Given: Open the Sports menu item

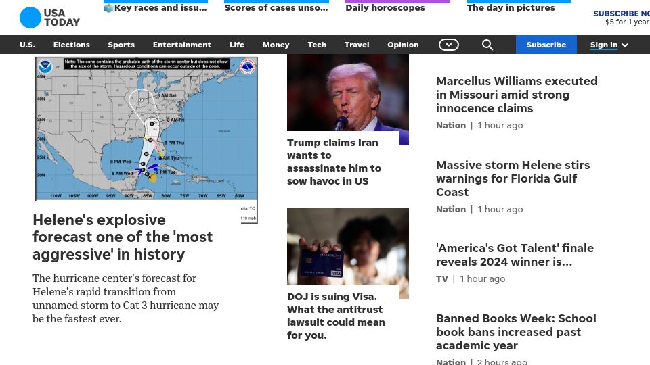Looking at the screenshot, I should coord(121,45).
